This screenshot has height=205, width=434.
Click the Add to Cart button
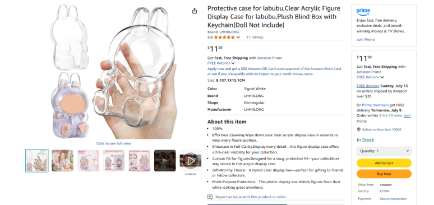pos(384,163)
